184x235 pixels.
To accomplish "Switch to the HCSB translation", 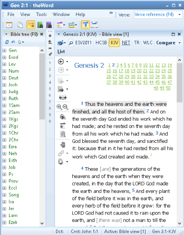I will point(101,43).
